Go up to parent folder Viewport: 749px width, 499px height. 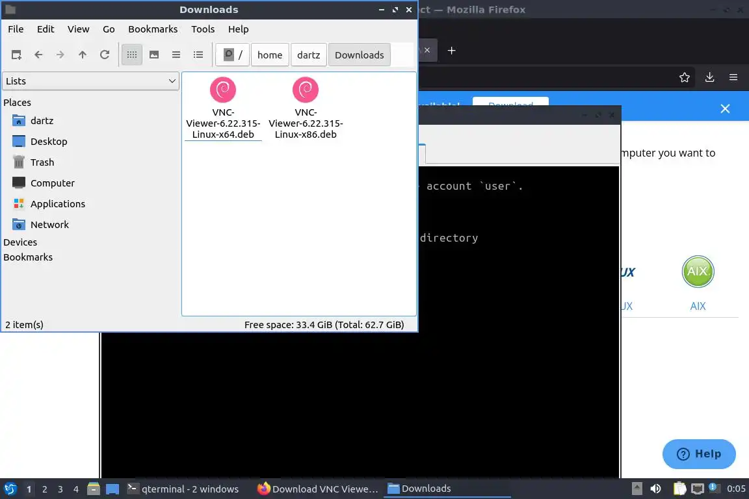[82, 55]
